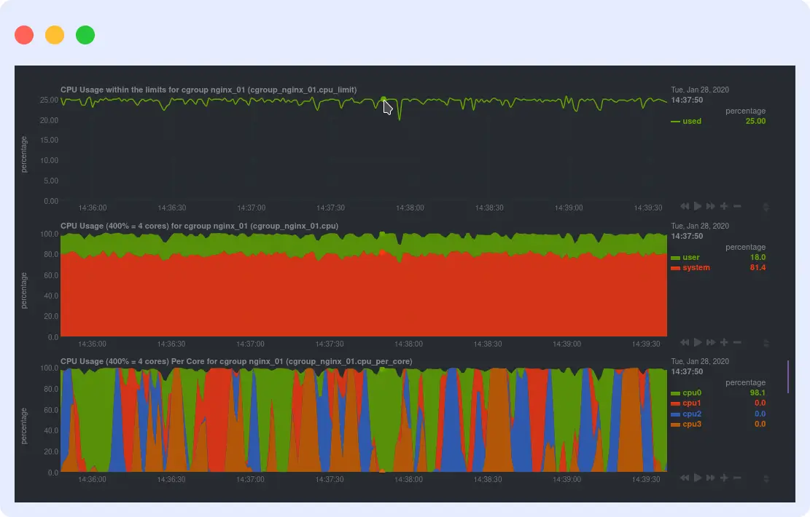The width and height of the screenshot is (810, 517).
Task: Zoom out of the per-core CPU chart
Action: click(736, 478)
